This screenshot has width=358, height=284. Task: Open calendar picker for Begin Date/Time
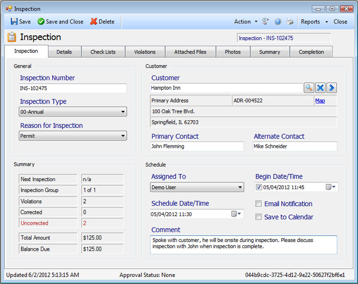[330, 187]
